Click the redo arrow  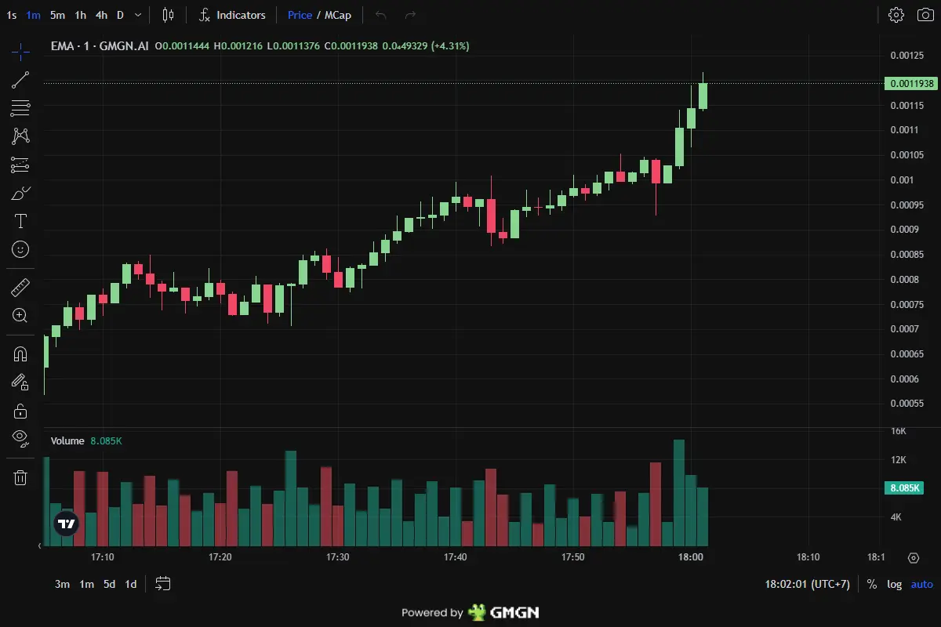click(410, 15)
